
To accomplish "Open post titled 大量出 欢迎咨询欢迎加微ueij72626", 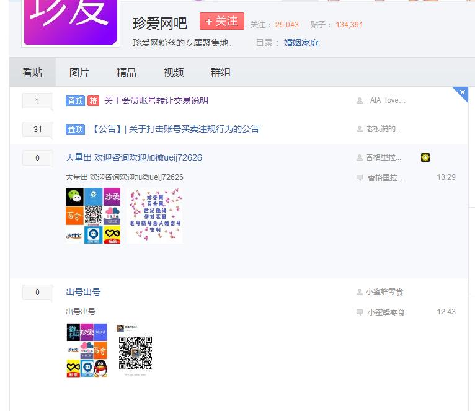I will (x=134, y=157).
